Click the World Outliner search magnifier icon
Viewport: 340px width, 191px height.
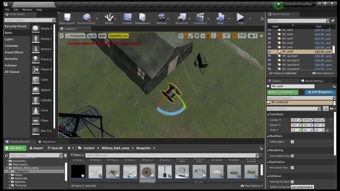327,21
